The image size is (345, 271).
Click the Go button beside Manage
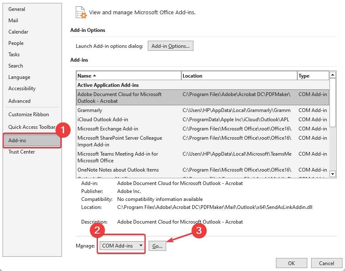[157, 246]
